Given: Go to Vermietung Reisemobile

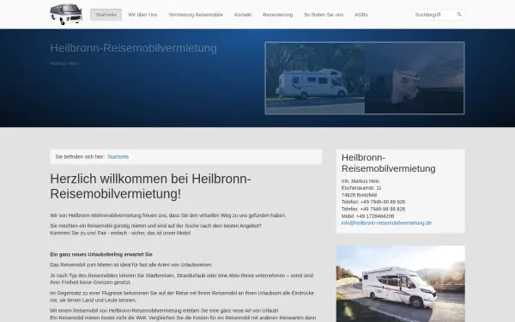Looking at the screenshot, I should 196,15.
